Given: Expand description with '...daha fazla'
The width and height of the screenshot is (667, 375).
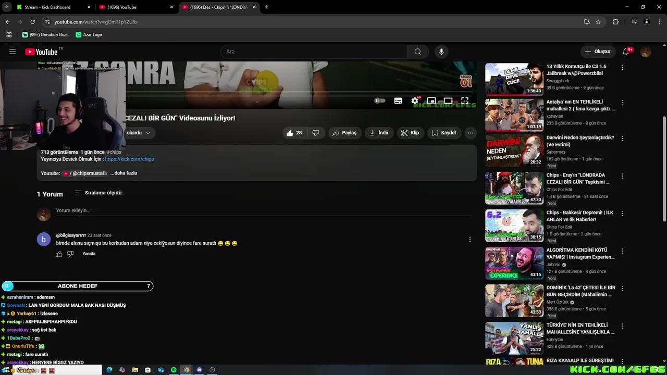Looking at the screenshot, I should tap(124, 173).
